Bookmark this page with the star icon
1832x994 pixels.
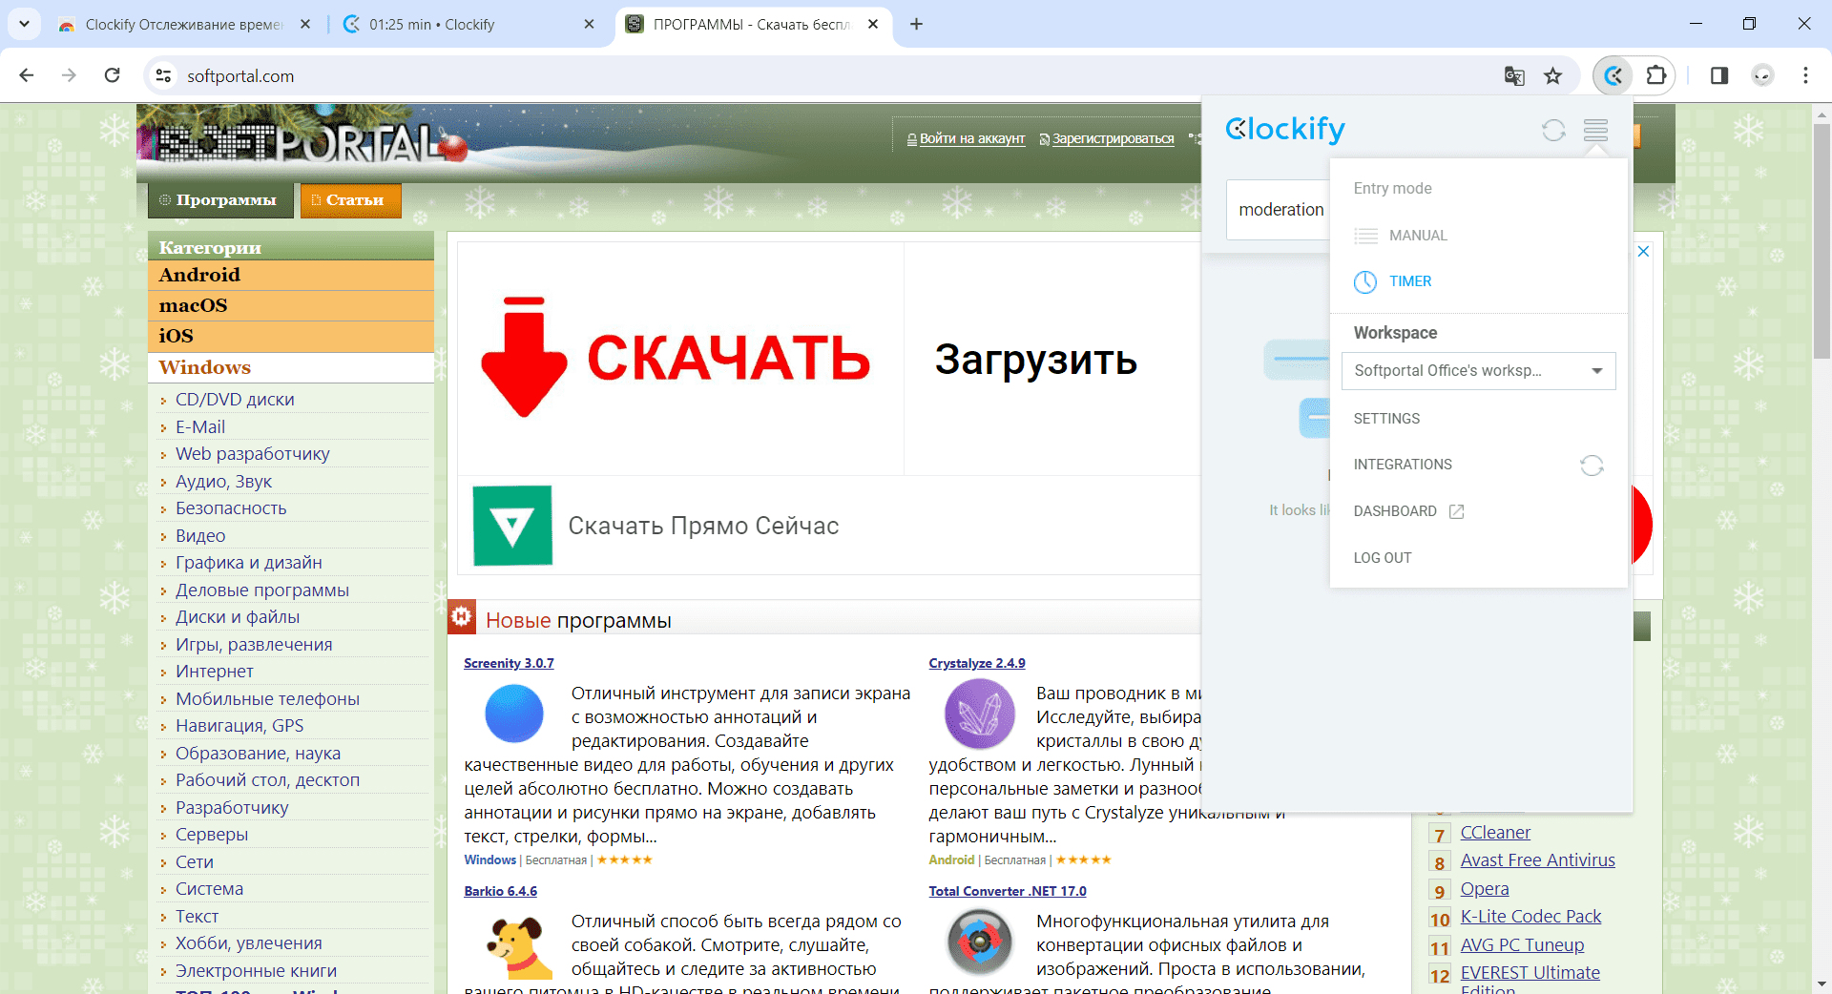[1553, 75]
